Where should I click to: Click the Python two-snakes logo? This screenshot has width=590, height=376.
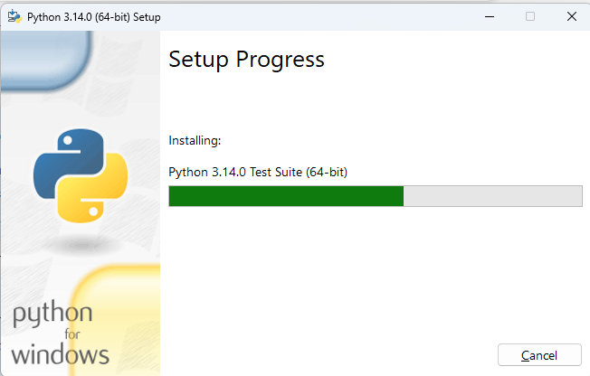(x=81, y=175)
